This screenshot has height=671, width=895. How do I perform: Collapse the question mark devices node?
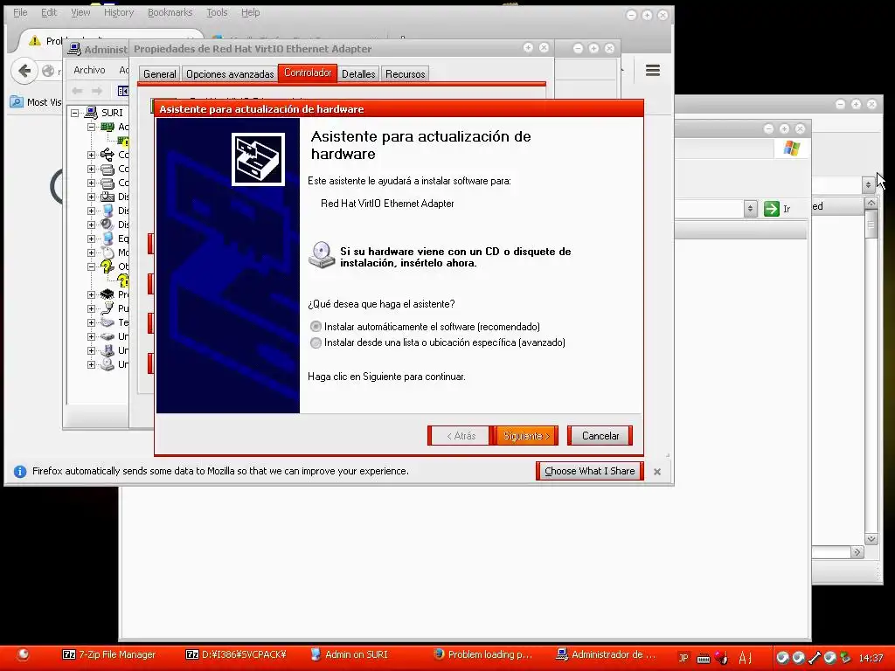(x=91, y=266)
